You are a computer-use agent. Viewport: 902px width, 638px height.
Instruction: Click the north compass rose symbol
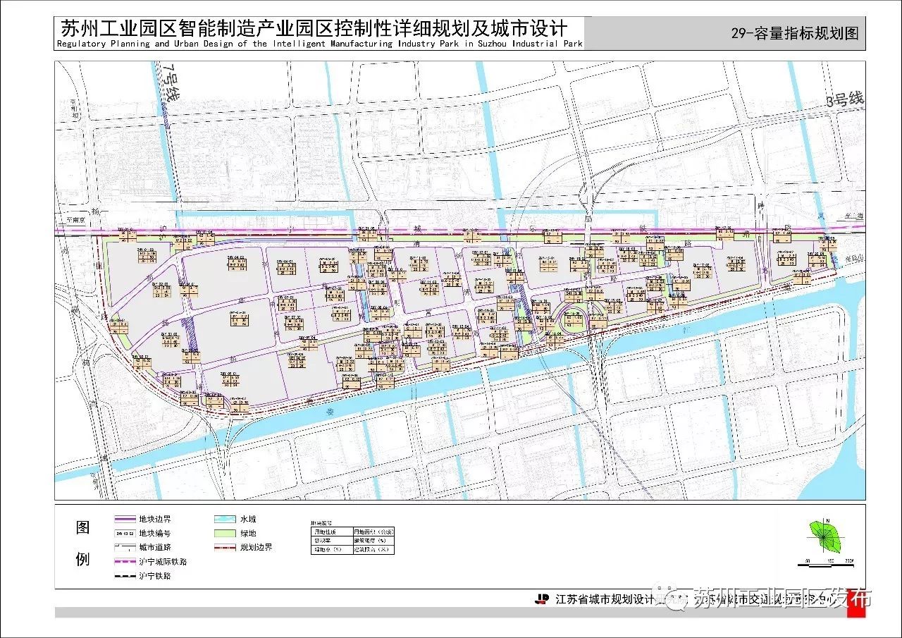824,537
